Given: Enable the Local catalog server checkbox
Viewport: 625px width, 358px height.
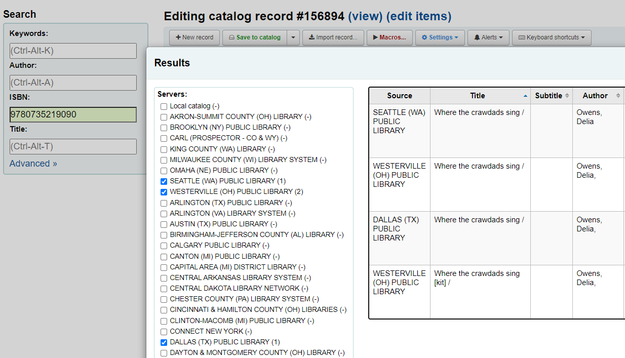Looking at the screenshot, I should tap(164, 106).
